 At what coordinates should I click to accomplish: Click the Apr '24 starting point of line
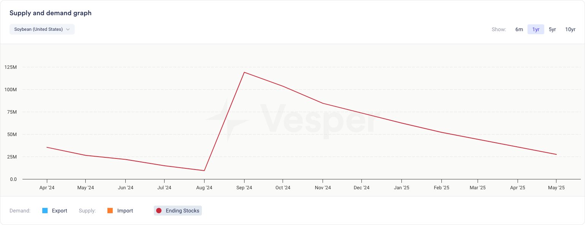(47, 147)
